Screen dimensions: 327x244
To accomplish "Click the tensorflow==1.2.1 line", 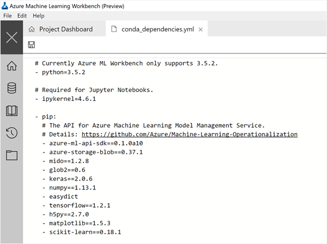I will tap(77, 205).
